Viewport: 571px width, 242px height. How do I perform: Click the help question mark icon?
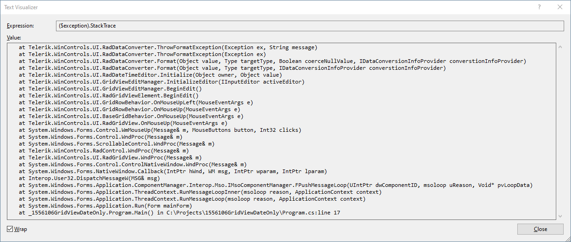[539, 7]
